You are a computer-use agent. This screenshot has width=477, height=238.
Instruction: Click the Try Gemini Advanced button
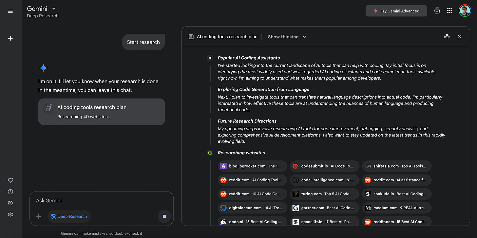(x=396, y=11)
